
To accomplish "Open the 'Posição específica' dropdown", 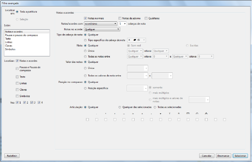I will [x=137, y=88].
